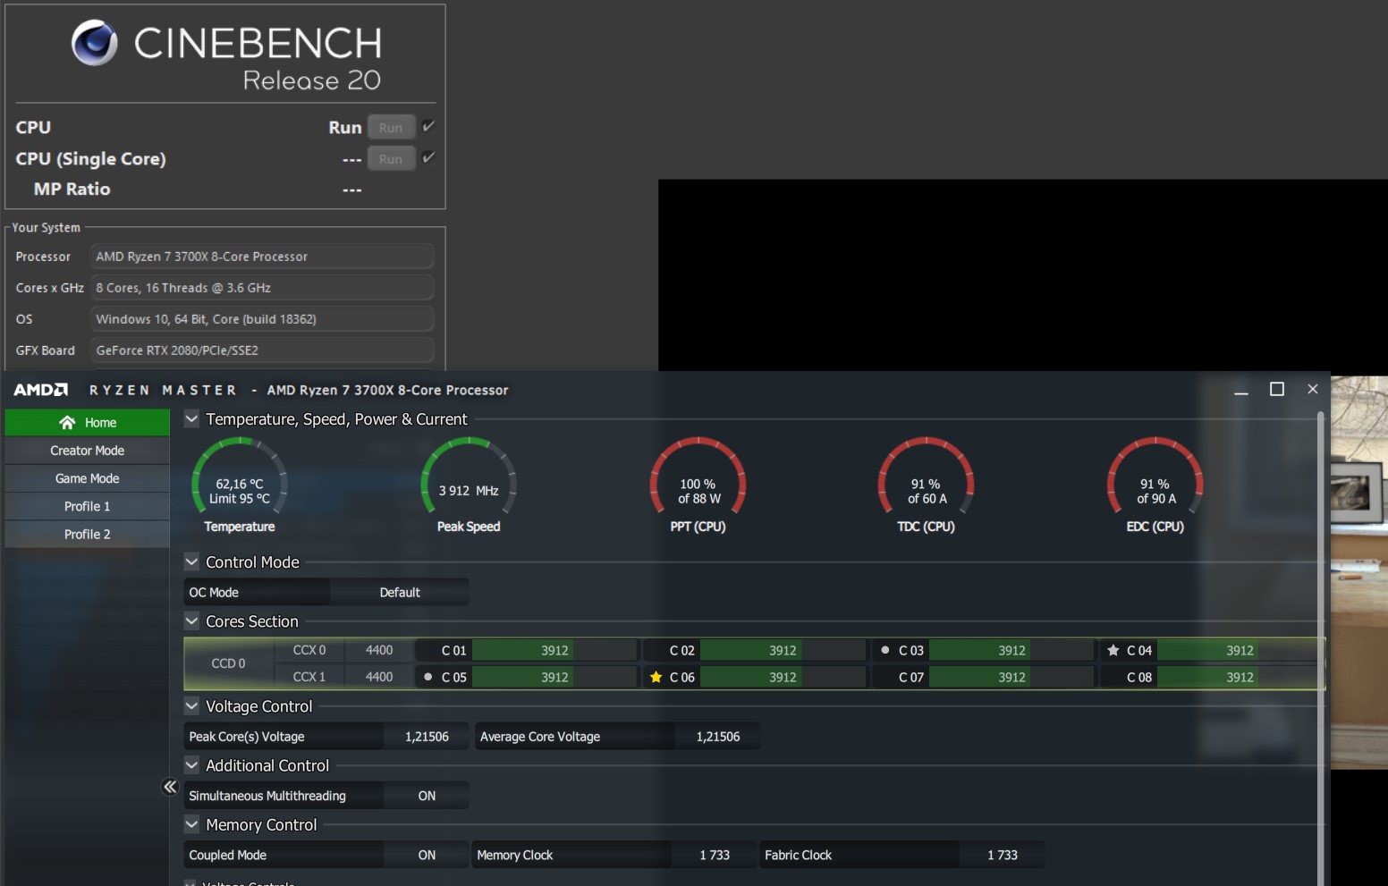Select the Home tab in Ryzen Master
The height and width of the screenshot is (886, 1388).
(x=88, y=422)
